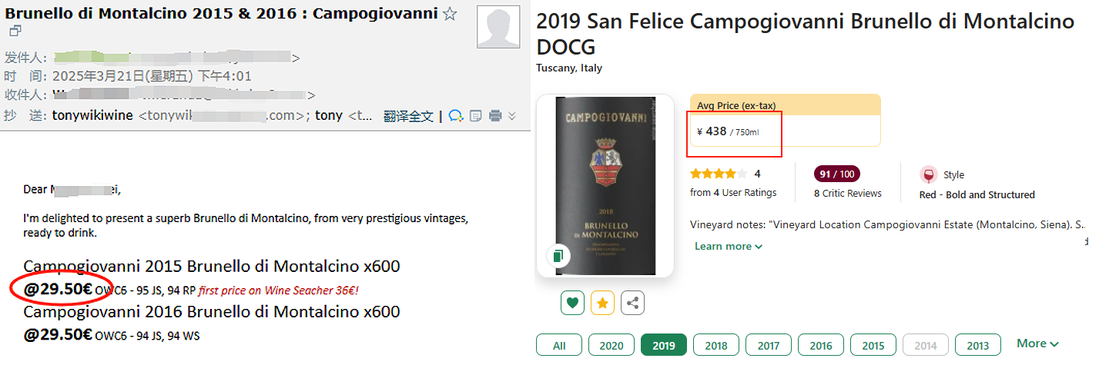Click the four-star user rating bar
The image size is (1099, 365).
point(718,174)
